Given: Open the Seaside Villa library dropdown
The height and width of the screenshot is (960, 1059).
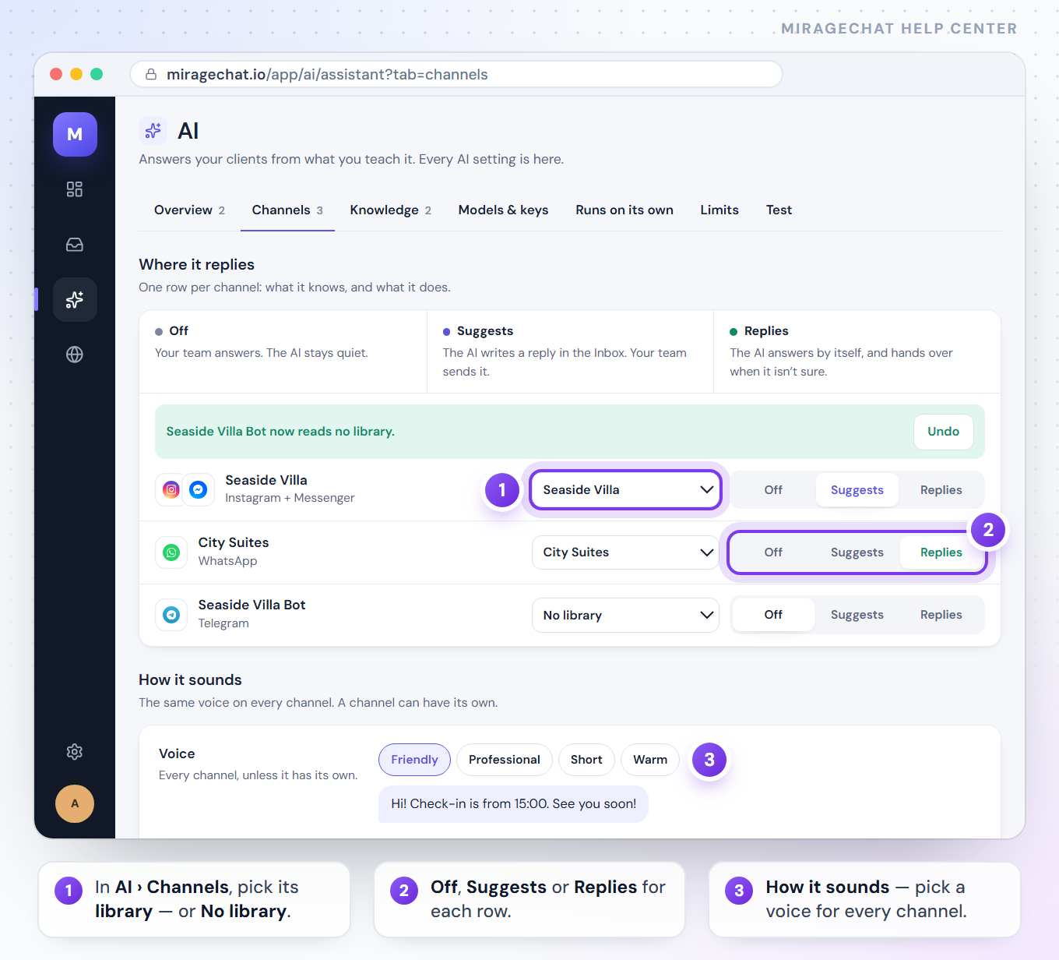Looking at the screenshot, I should [x=626, y=490].
